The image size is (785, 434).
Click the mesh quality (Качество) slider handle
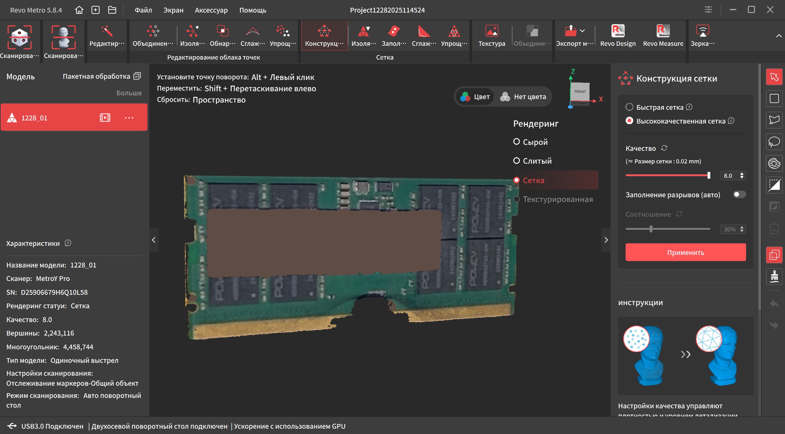click(x=708, y=176)
